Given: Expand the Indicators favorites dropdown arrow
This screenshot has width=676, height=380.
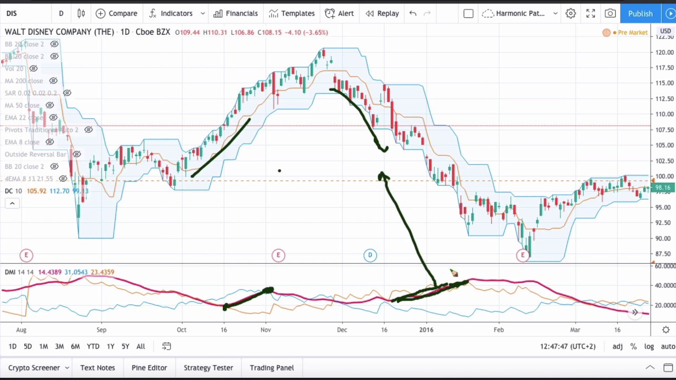Looking at the screenshot, I should tap(202, 13).
